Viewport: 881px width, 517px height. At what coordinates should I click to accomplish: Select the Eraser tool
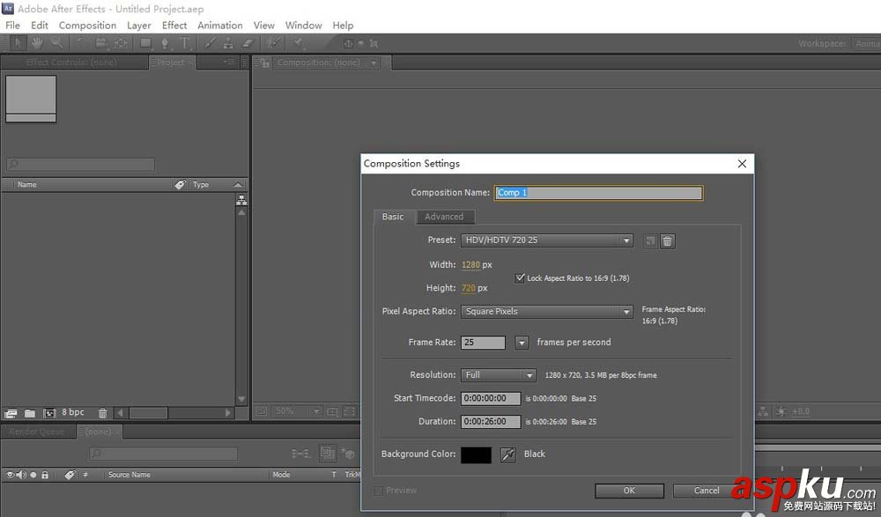pyautogui.click(x=248, y=42)
